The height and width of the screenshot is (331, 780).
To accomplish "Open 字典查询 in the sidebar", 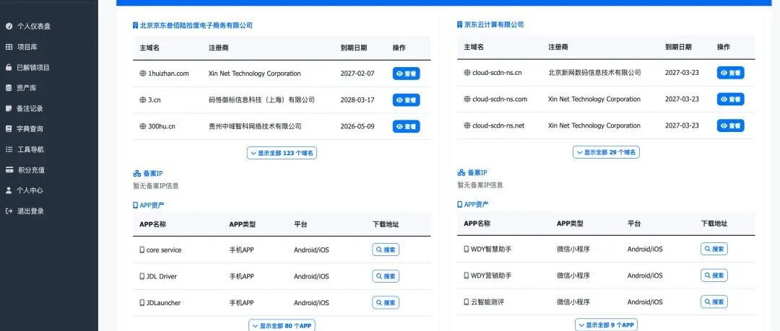I will coord(25,128).
